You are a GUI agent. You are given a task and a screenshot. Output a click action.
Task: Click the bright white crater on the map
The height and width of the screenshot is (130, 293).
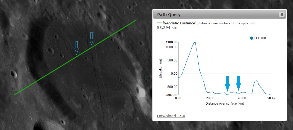[x=142, y=93]
